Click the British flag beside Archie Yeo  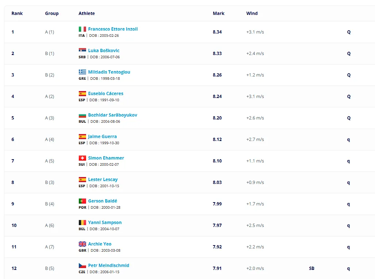[x=82, y=244]
